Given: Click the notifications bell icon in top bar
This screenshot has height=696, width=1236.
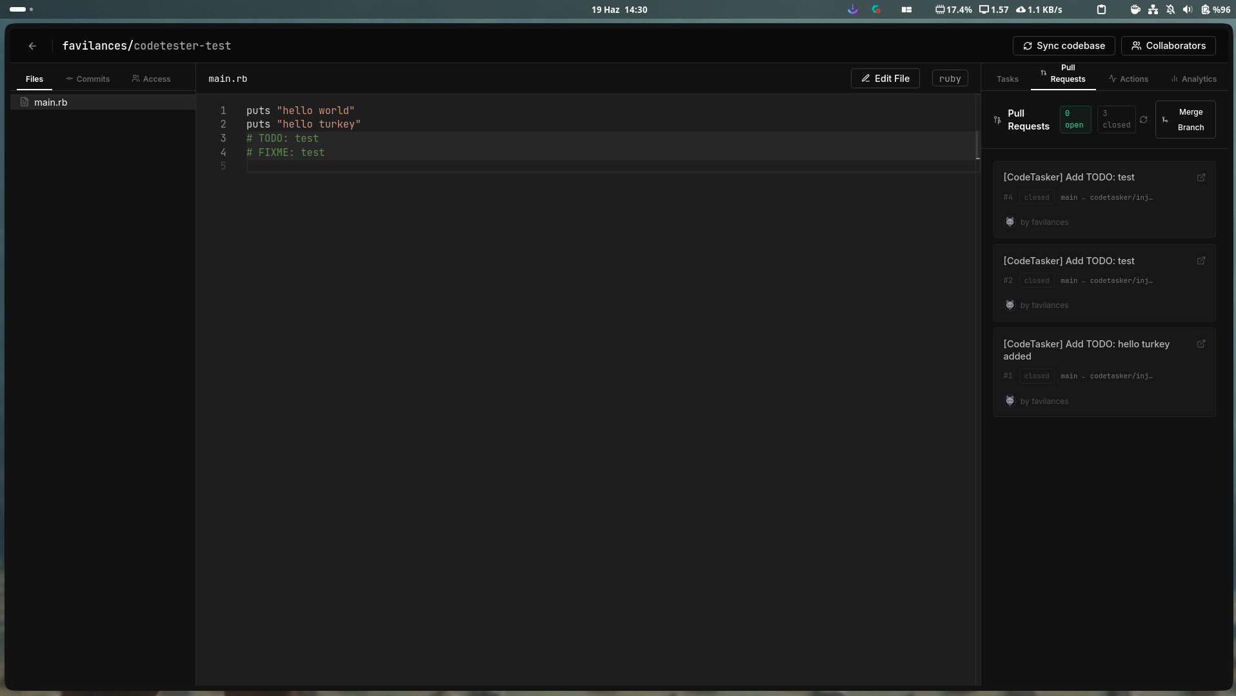Looking at the screenshot, I should pos(1170,10).
